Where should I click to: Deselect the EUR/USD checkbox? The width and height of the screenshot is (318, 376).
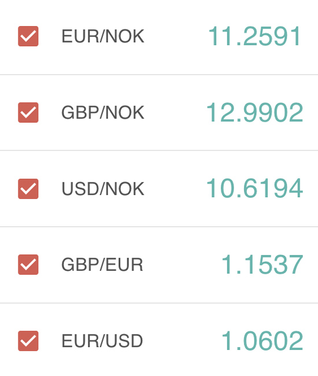point(28,341)
